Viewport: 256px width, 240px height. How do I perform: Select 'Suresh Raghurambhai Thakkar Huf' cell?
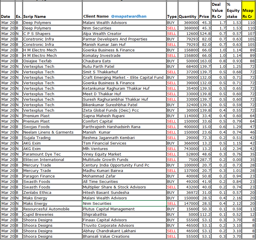(x=124, y=99)
